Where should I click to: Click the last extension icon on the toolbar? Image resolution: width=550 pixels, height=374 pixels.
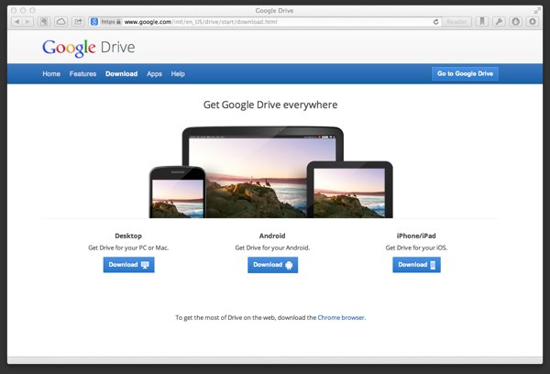533,22
